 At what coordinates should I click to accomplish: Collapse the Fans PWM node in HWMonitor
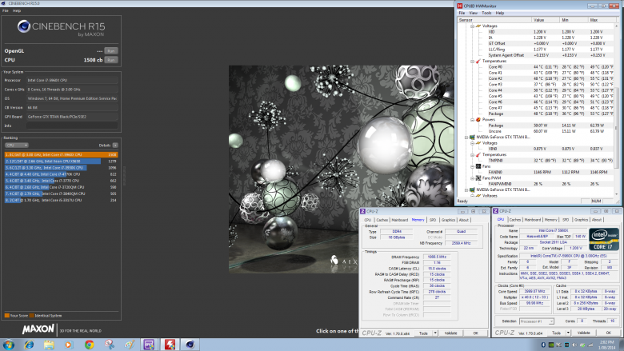point(472,178)
